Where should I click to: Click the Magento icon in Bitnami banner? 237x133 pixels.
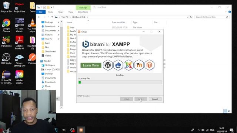[x=149, y=65]
